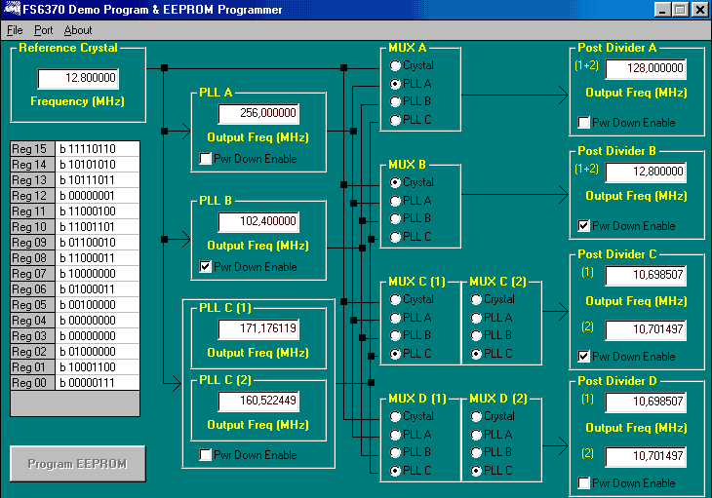Enable PLL A Pwr Down checkbox
Screen dimensions: 712x498
(x=206, y=159)
